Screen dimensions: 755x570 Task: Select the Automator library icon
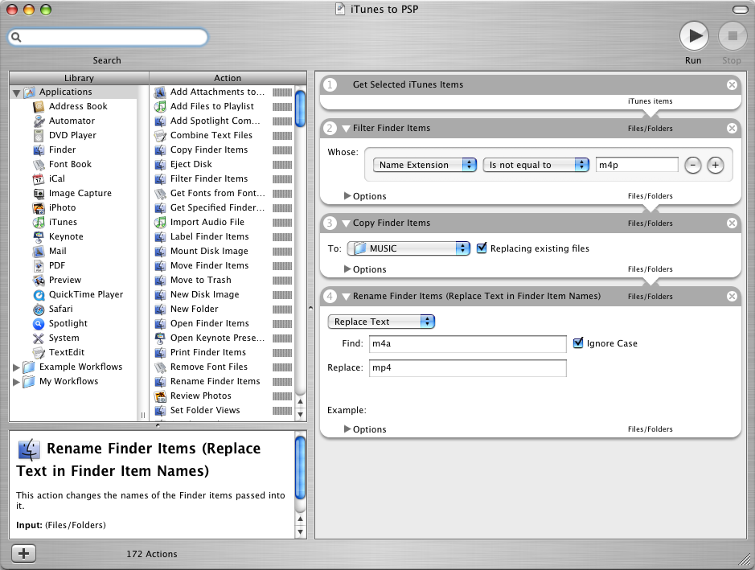click(39, 121)
